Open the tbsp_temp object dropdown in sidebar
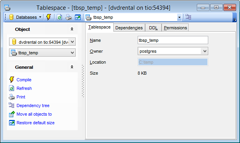This screenshot has width=240, height=143. [72, 53]
